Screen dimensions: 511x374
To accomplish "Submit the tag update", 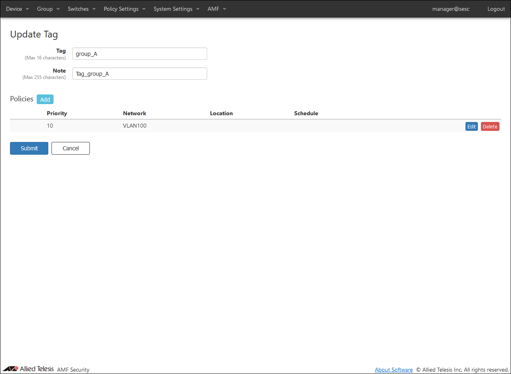I will click(29, 148).
